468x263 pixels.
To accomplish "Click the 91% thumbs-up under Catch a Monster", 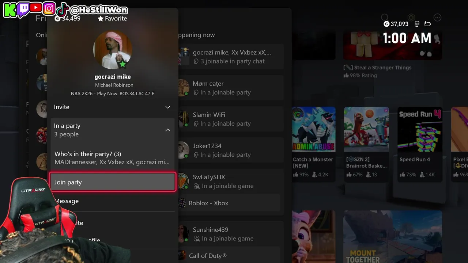I will pyautogui.click(x=295, y=175).
